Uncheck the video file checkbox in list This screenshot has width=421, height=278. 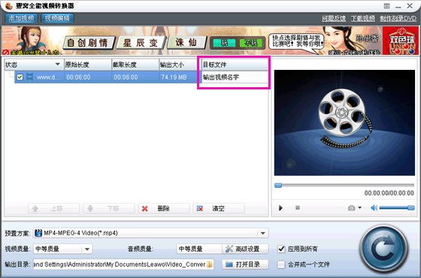click(x=20, y=77)
